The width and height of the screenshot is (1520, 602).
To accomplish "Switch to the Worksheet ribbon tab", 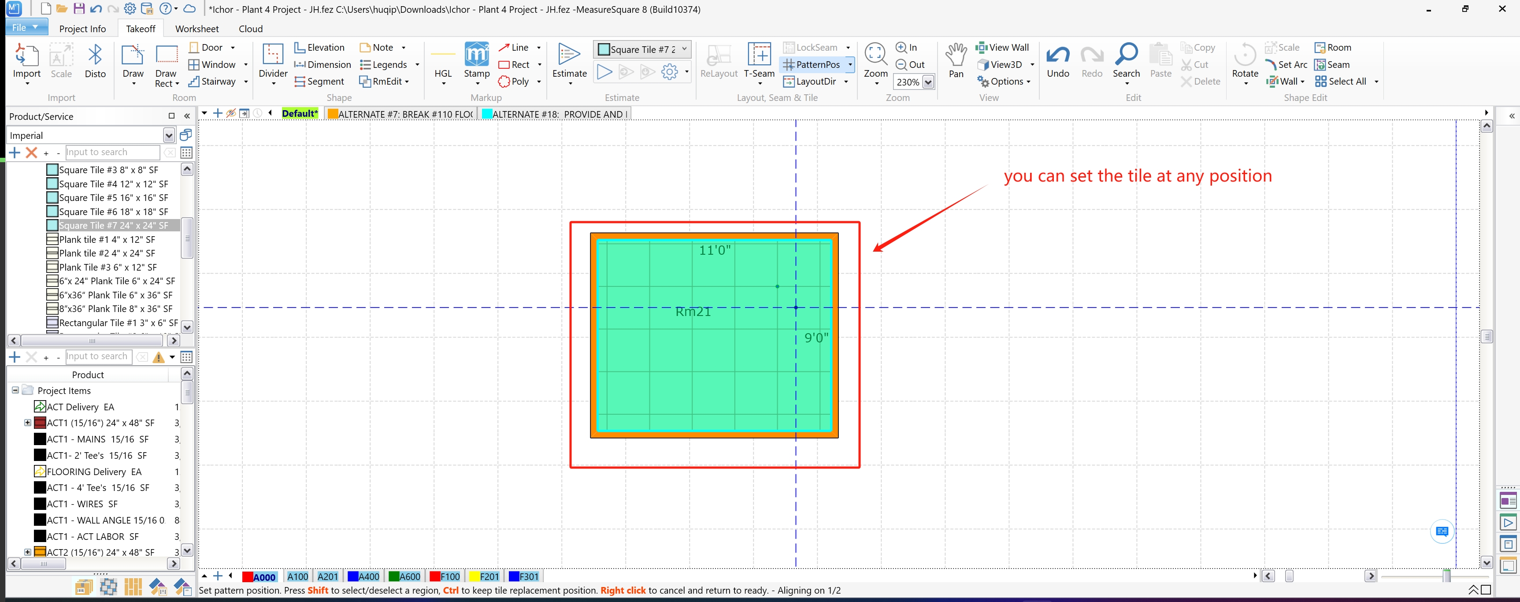I will [196, 28].
